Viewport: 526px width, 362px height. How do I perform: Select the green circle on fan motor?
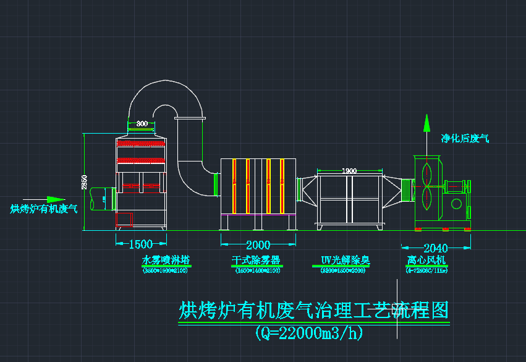point(456,204)
